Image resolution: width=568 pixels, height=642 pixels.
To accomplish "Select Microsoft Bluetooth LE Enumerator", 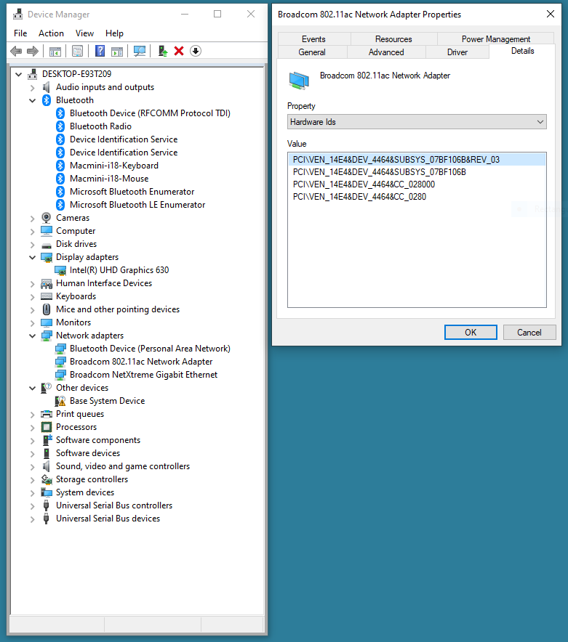I will (x=137, y=205).
